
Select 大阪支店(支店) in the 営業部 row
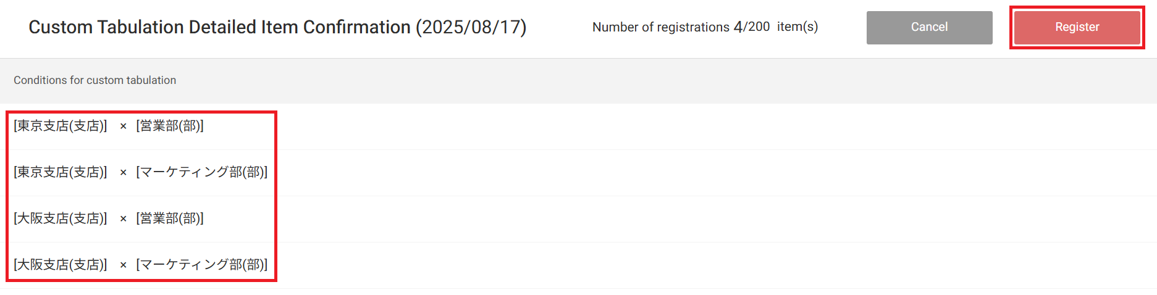click(61, 218)
